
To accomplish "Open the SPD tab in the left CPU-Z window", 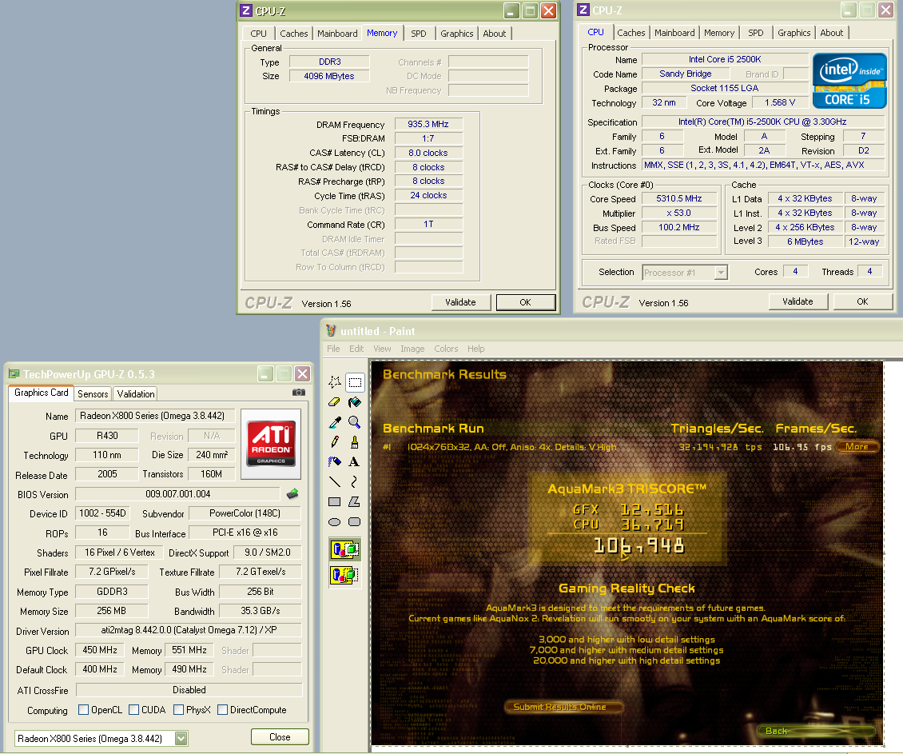I will click(x=419, y=34).
